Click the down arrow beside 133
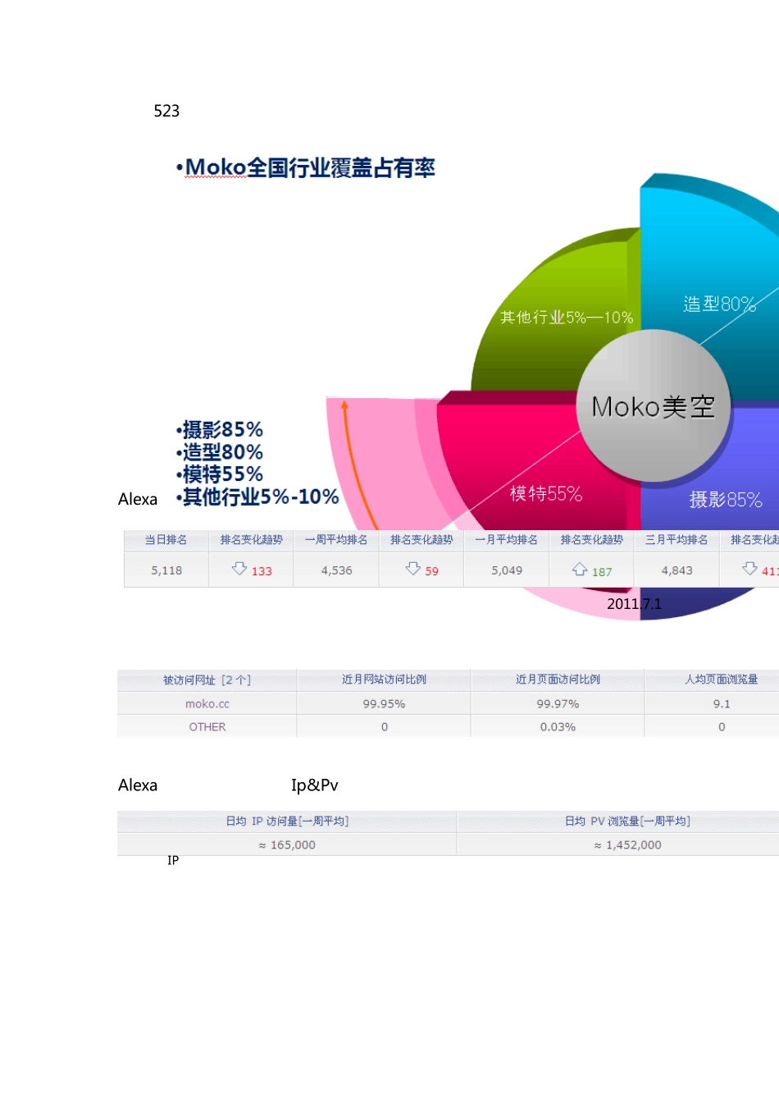Viewport: 779px width, 1103px height. [x=239, y=568]
